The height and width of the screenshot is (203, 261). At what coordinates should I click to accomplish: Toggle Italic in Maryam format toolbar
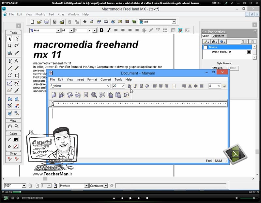click(135, 86)
